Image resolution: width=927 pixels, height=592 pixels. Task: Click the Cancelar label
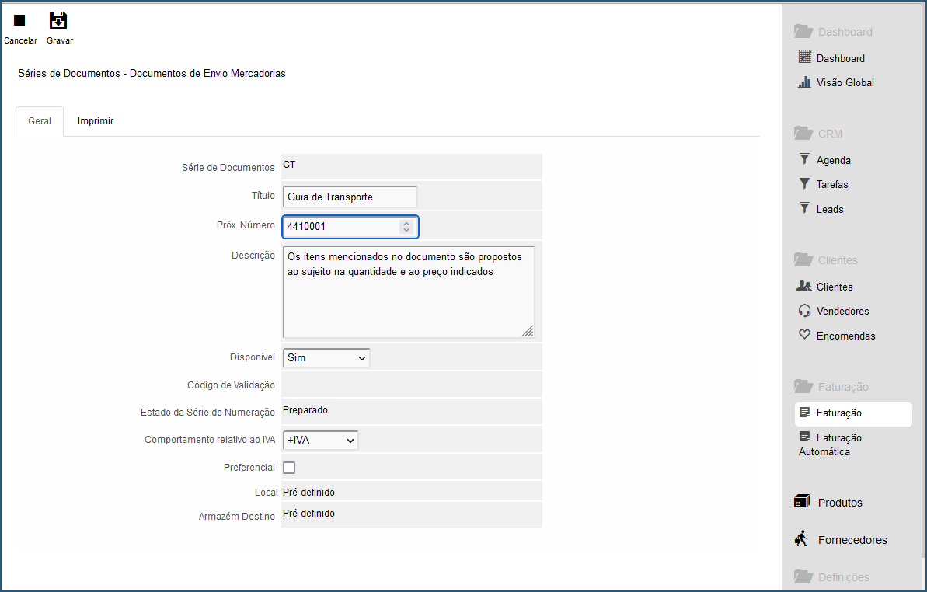21,40
